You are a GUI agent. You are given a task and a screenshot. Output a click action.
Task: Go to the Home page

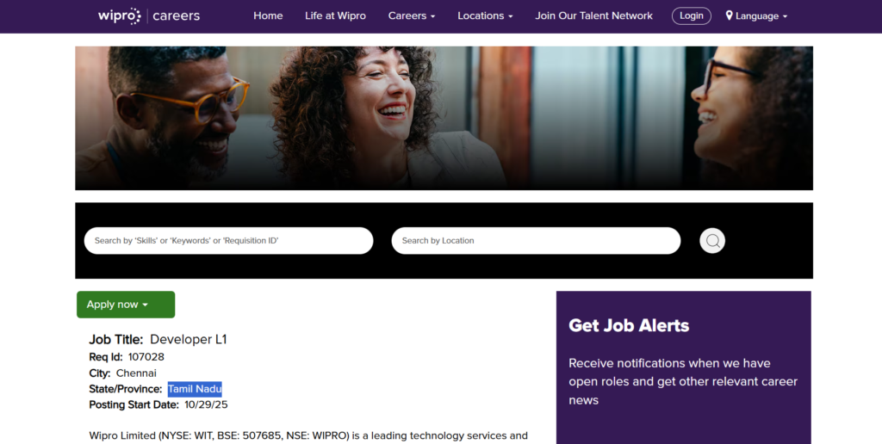(x=268, y=15)
